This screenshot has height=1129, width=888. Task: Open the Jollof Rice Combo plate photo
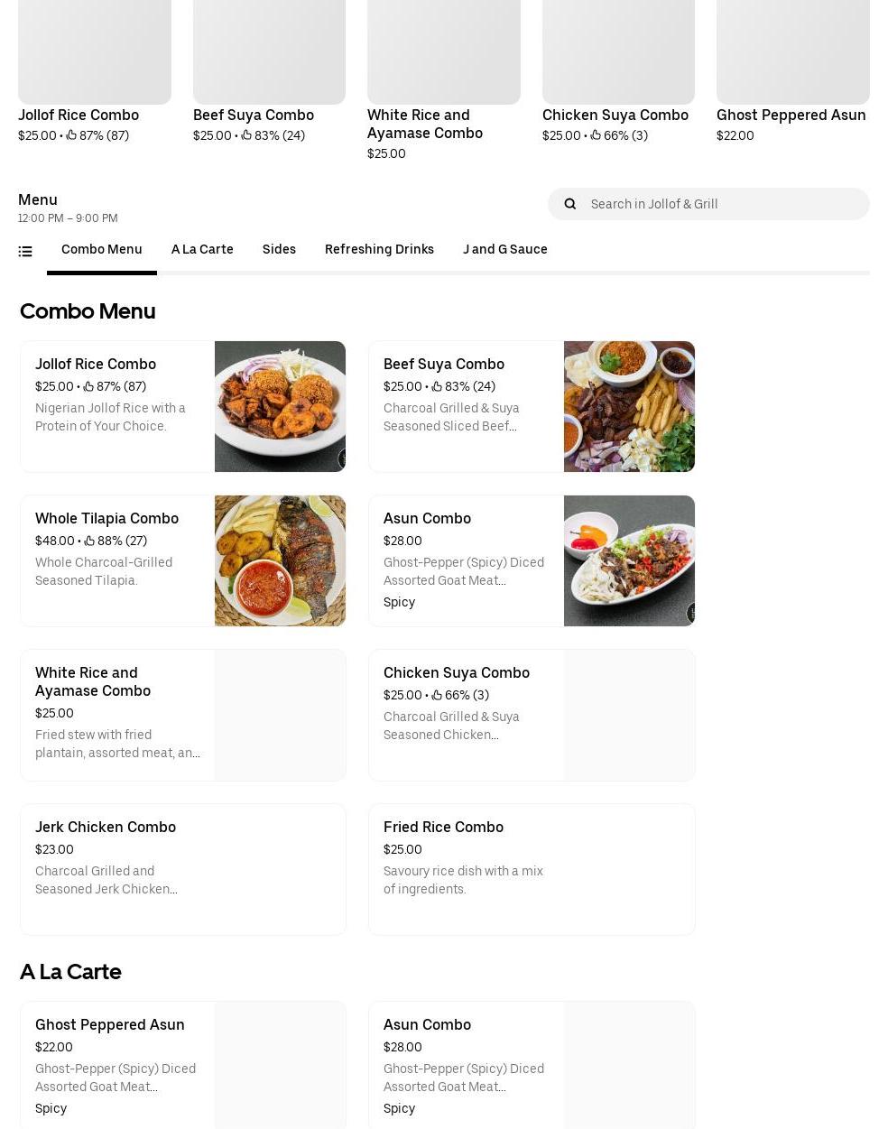click(x=280, y=406)
